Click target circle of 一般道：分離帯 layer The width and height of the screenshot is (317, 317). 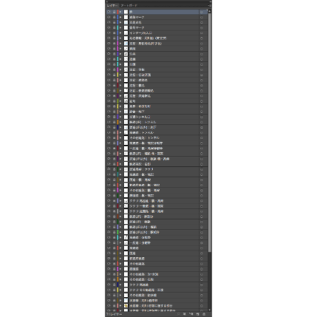coord(201,243)
